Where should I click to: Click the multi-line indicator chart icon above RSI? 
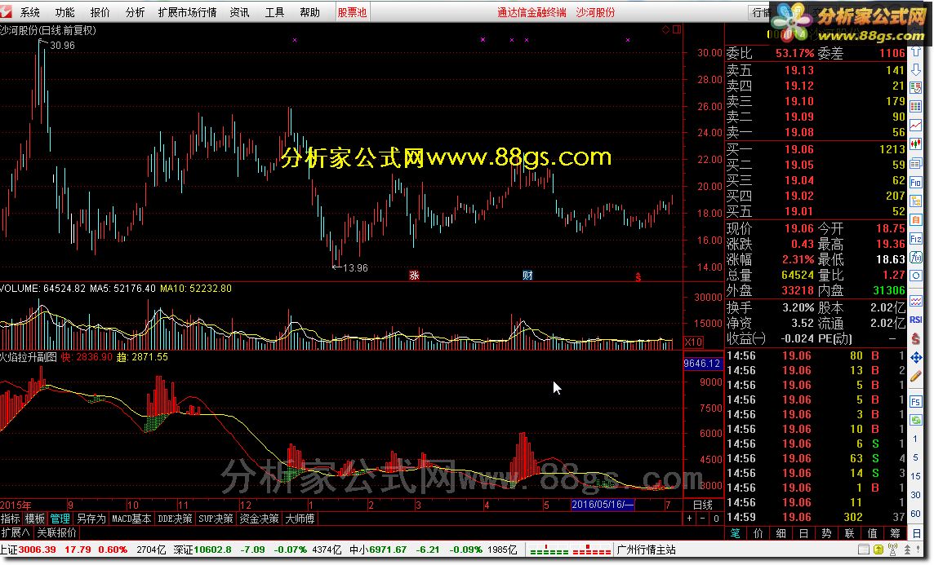[x=915, y=301]
